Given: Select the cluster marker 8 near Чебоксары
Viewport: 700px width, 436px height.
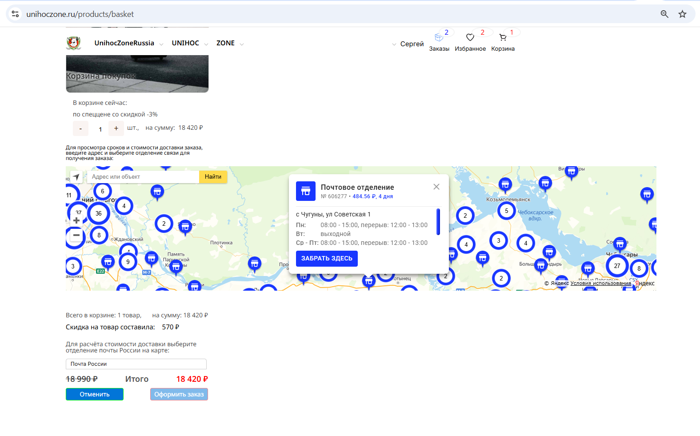Looking at the screenshot, I should coord(639,268).
